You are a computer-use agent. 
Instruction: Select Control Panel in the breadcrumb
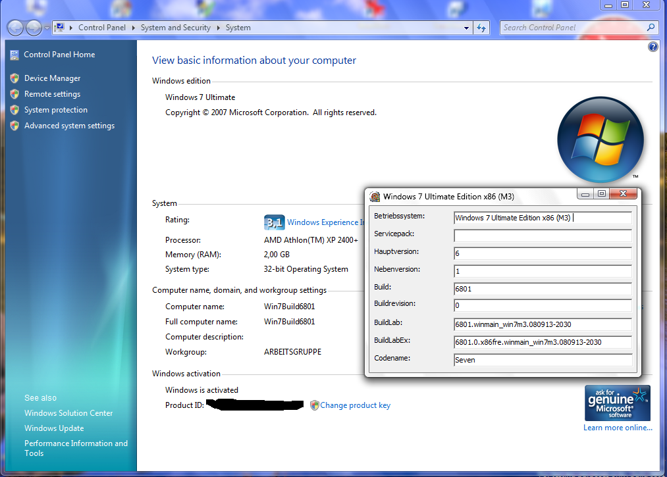click(102, 28)
